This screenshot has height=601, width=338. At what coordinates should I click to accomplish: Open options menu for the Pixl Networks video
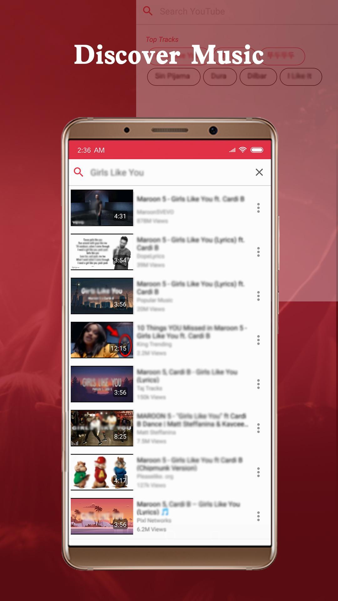[x=258, y=516]
